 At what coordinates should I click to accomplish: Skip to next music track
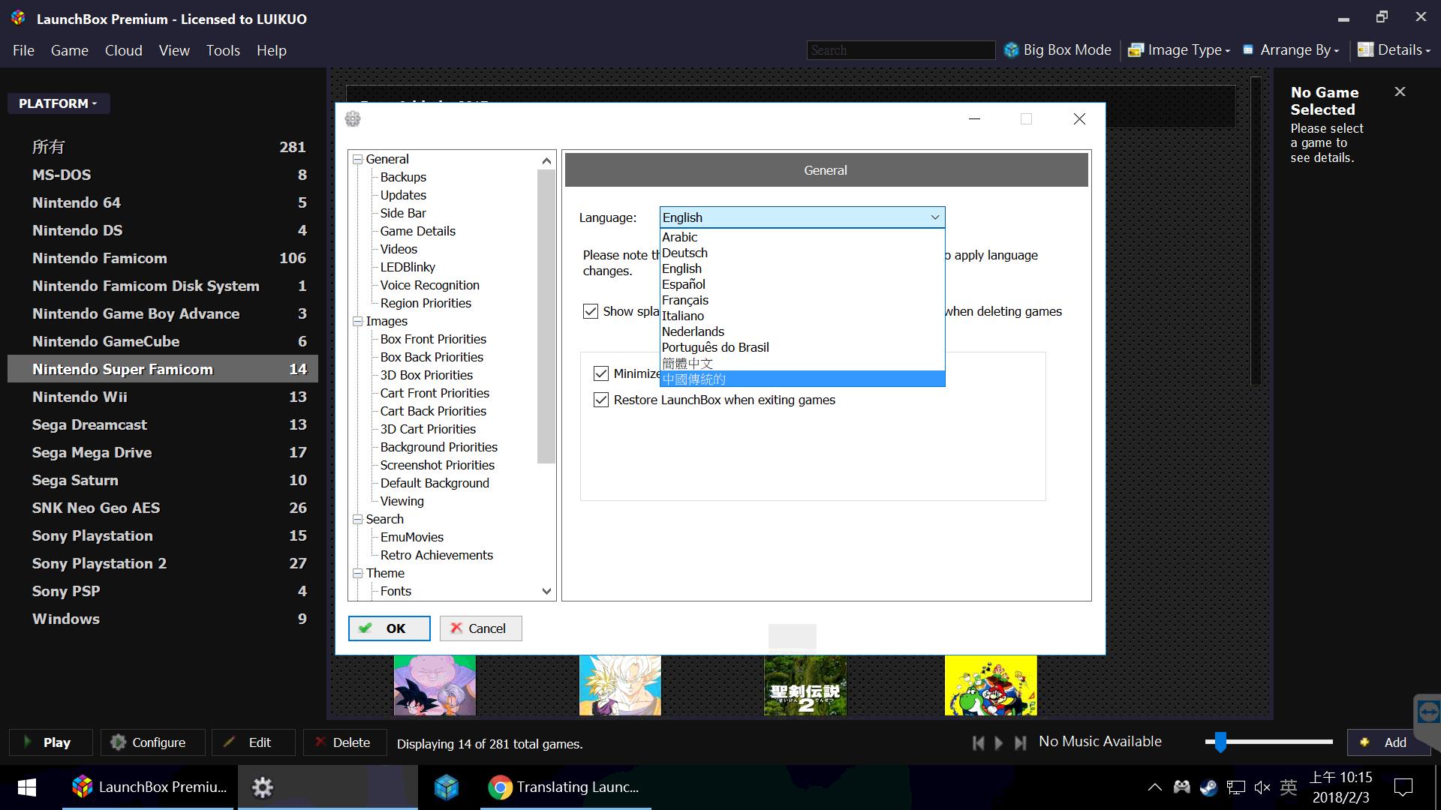(x=1020, y=743)
